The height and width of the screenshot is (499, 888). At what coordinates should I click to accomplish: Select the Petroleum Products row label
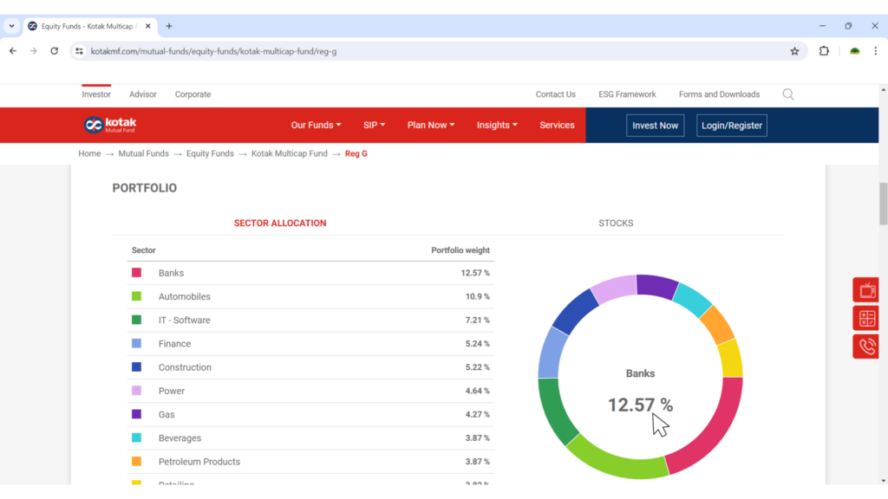[199, 462]
